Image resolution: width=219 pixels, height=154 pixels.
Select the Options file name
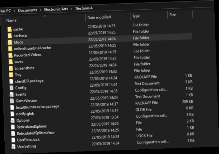(x=23, y=120)
